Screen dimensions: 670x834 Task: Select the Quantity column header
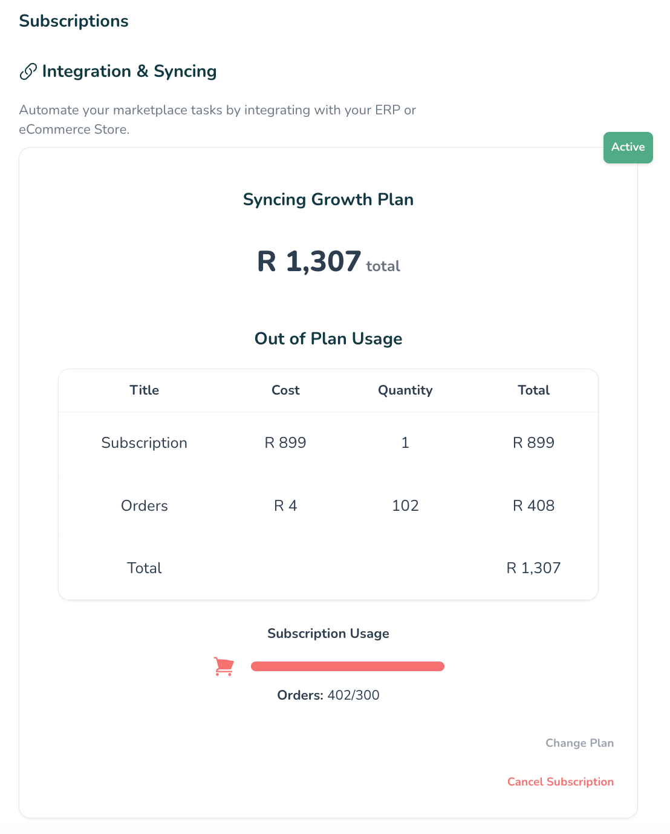point(405,390)
